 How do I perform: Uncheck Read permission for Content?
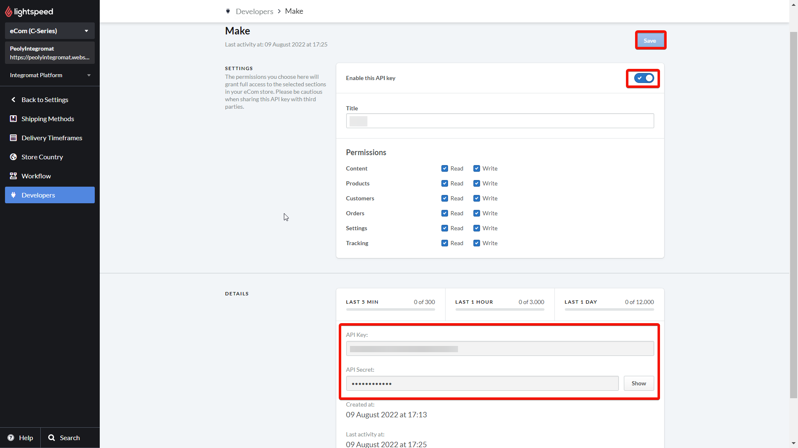click(x=445, y=168)
